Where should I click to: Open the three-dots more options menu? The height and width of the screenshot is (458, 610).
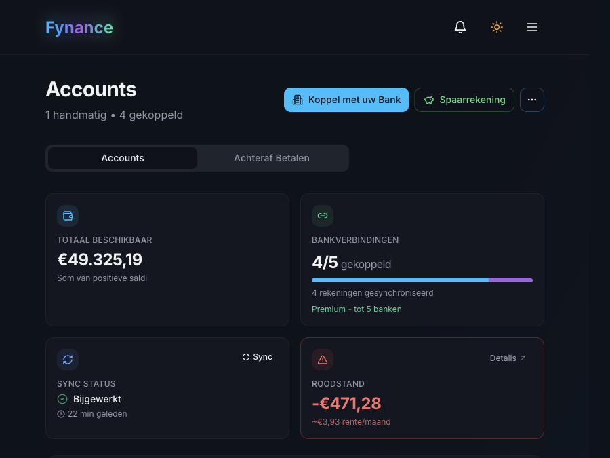pyautogui.click(x=532, y=100)
